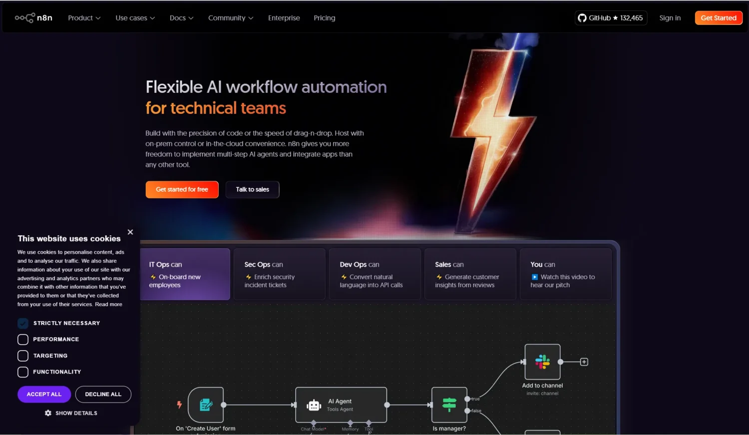The width and height of the screenshot is (749, 435).
Task: Click the Slack icon on the Add to channel node
Action: click(x=542, y=362)
